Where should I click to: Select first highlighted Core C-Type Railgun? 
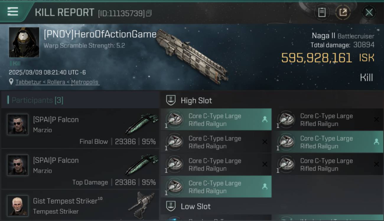216,120
